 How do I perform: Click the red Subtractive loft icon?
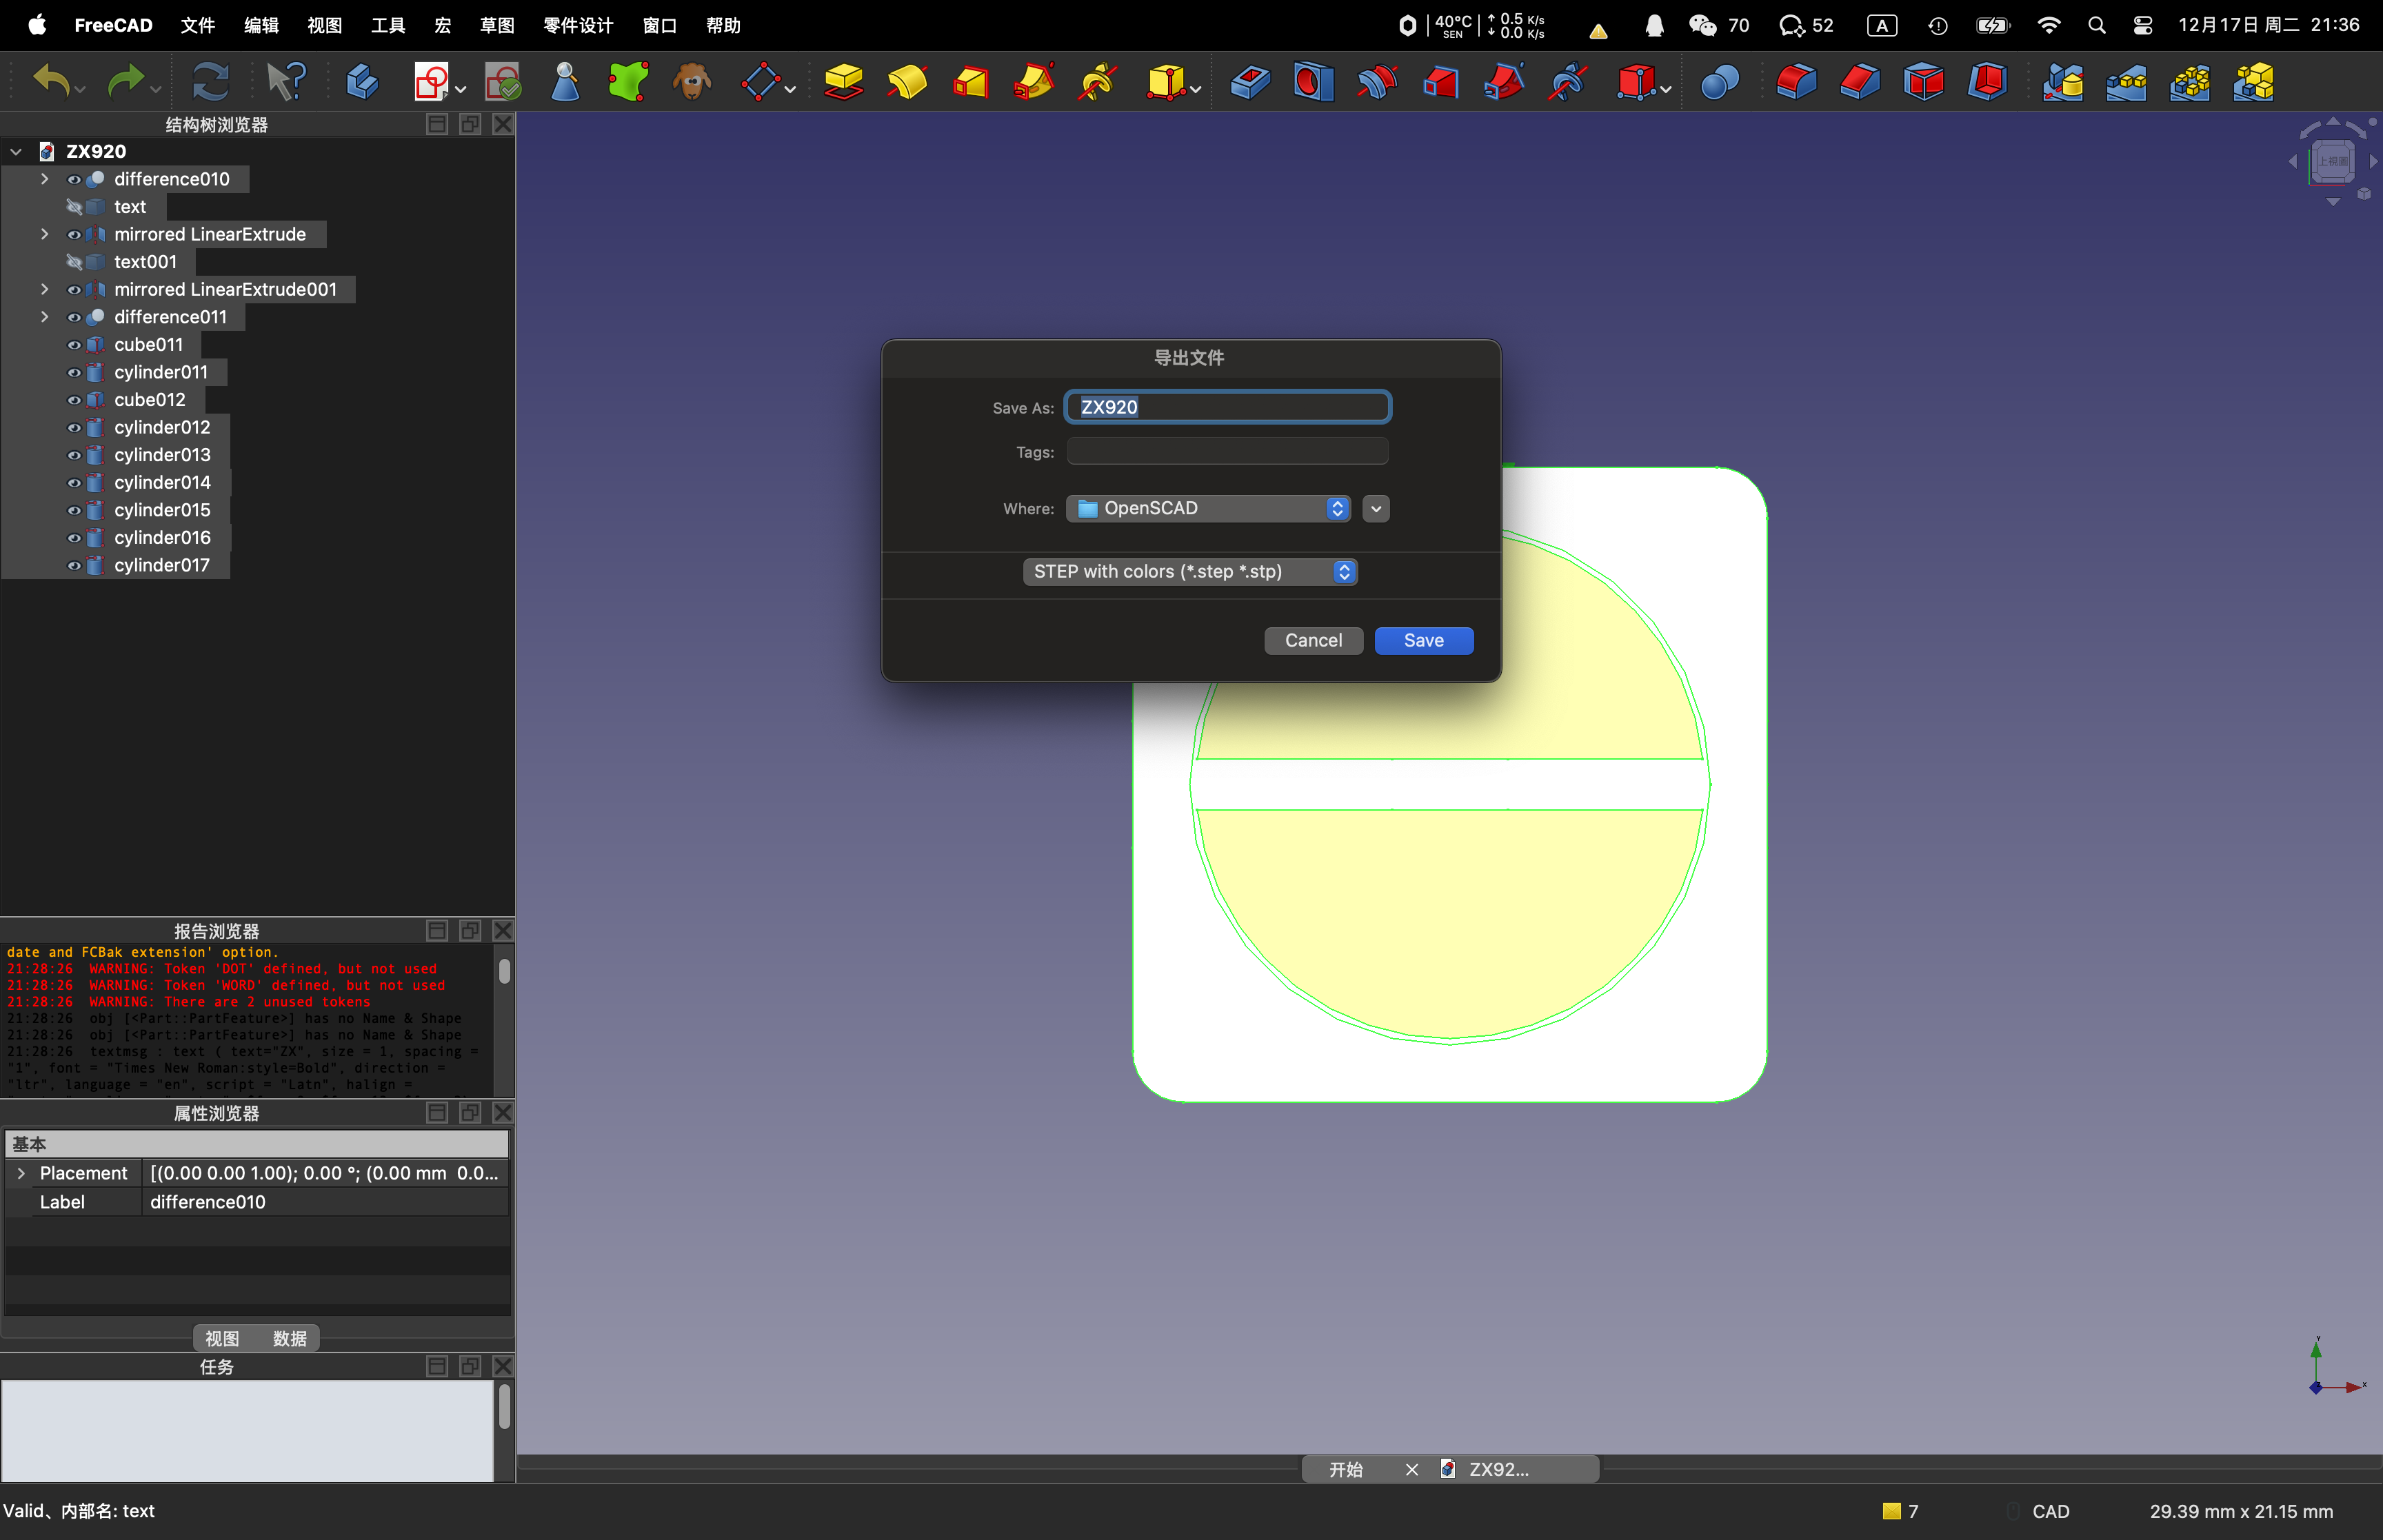tap(1441, 82)
